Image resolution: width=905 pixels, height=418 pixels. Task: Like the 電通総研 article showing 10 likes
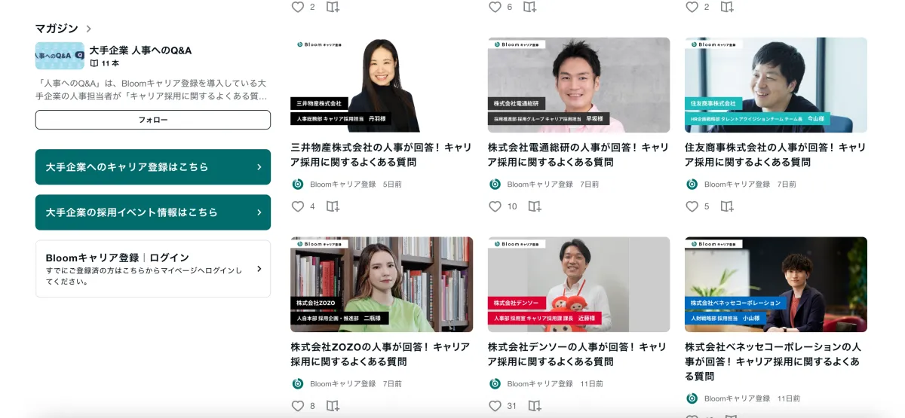(495, 206)
